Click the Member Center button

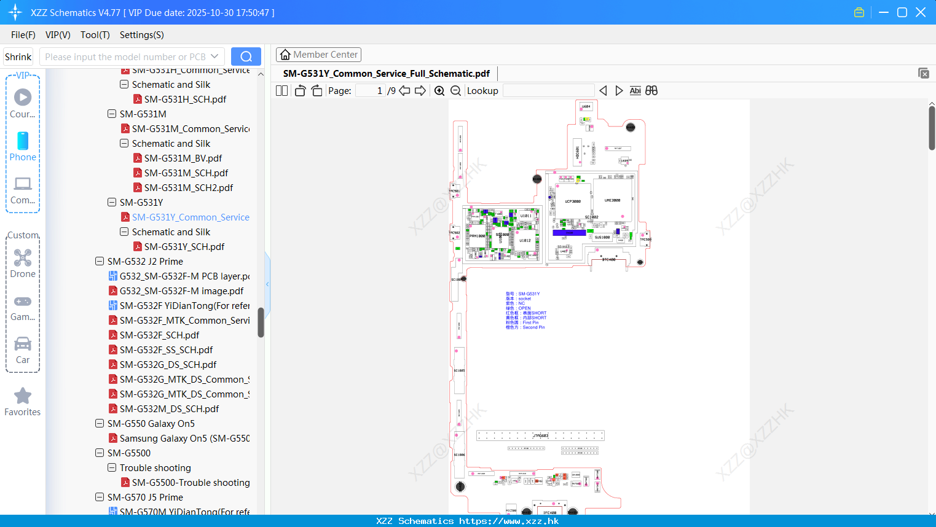(x=318, y=54)
